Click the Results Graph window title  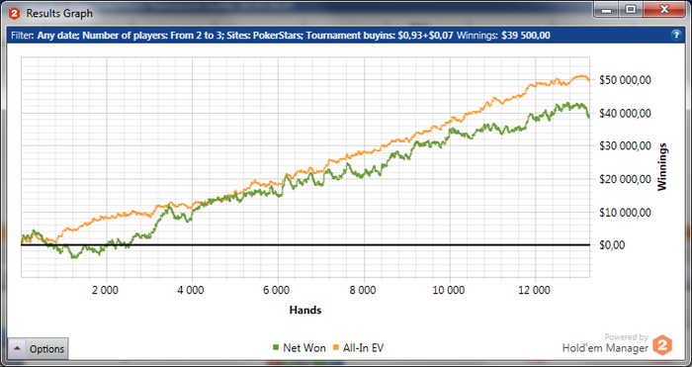tap(59, 14)
